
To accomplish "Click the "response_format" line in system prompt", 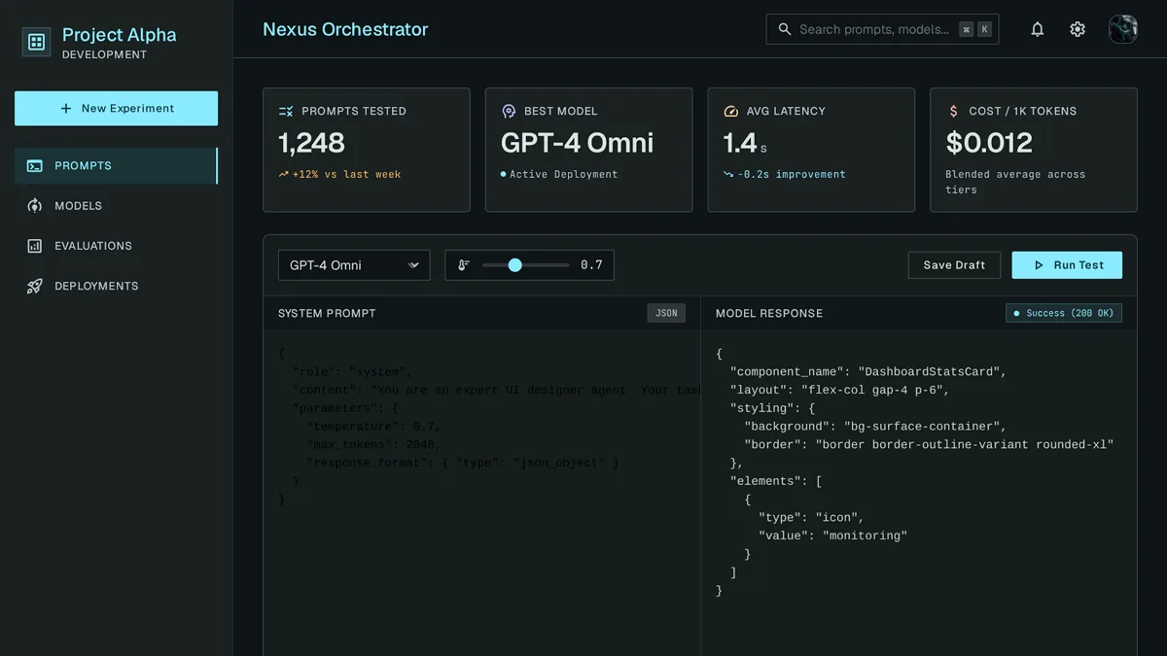I will pos(463,463).
